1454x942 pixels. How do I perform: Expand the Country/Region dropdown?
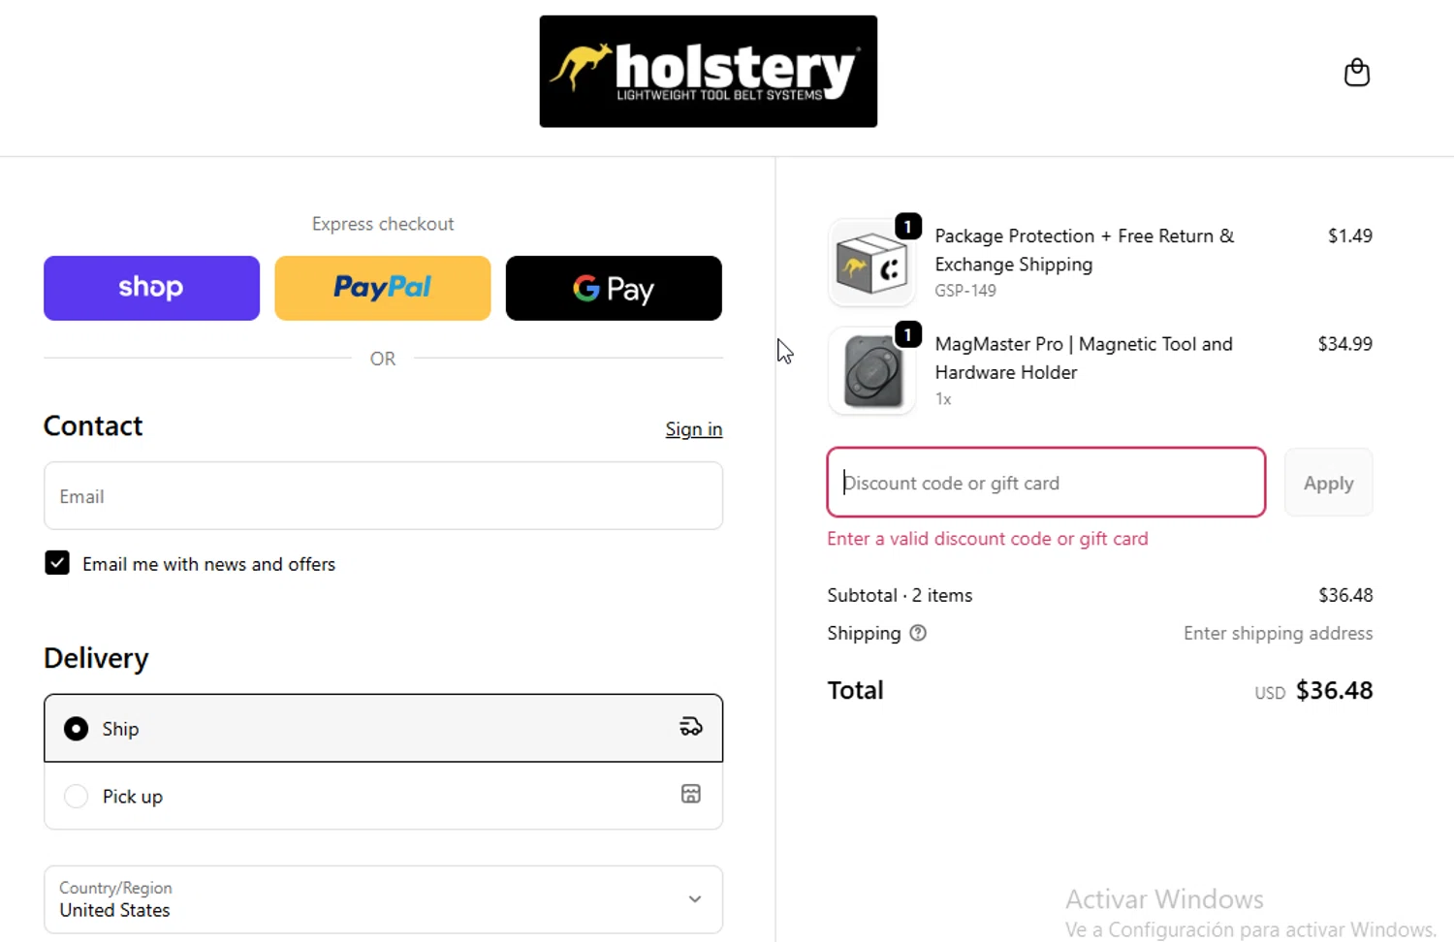tap(383, 899)
